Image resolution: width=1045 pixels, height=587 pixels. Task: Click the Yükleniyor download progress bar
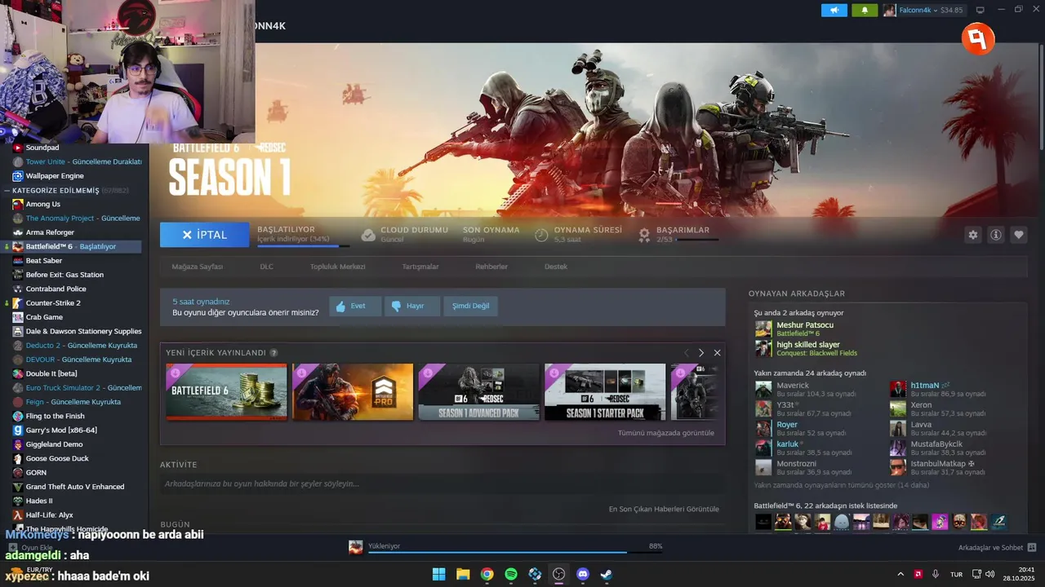coord(515,552)
